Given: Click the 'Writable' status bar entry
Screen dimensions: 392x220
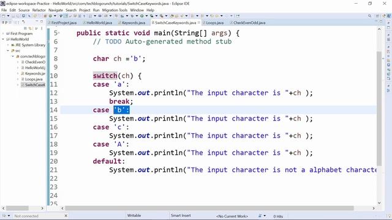Looking at the screenshot, I should tap(134, 216).
